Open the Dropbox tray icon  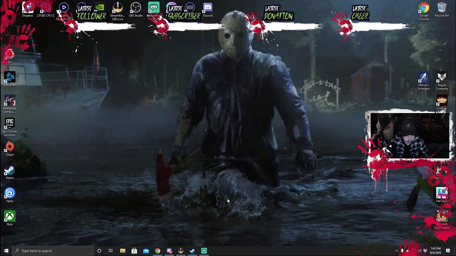[x=425, y=251]
